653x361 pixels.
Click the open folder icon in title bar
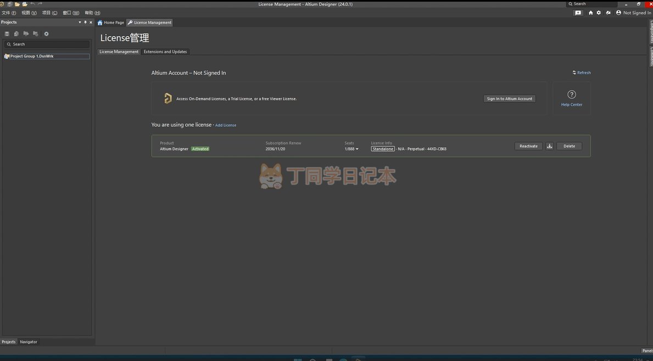pos(17,4)
